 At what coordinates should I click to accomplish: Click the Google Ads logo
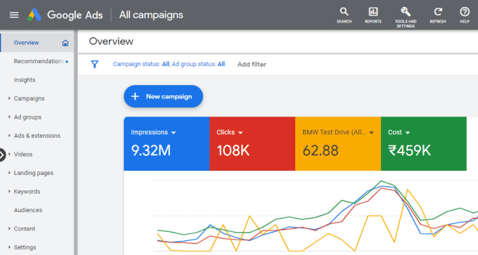34,15
